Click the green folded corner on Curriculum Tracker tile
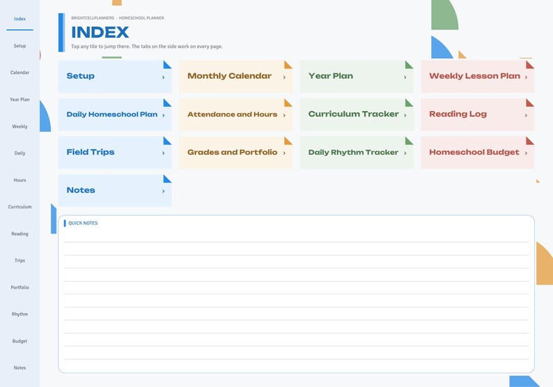Viewport: 553px width, 387px height. tap(409, 103)
